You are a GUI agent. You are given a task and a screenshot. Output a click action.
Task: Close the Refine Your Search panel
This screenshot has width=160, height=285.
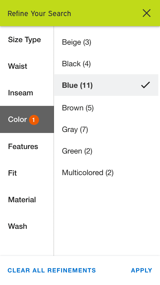146,13
